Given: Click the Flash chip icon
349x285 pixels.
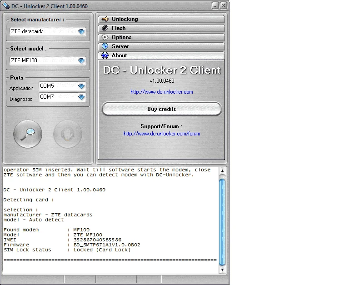Looking at the screenshot, I should (x=105, y=28).
